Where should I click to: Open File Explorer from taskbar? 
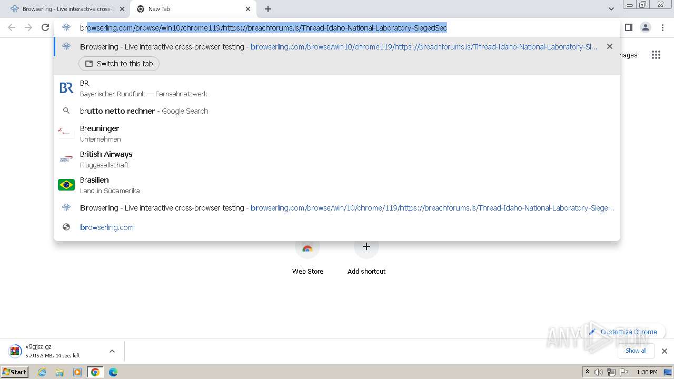tap(60, 372)
